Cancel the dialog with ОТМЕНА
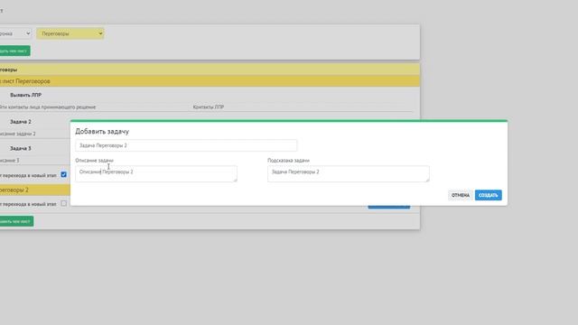The width and height of the screenshot is (578, 325). click(461, 195)
